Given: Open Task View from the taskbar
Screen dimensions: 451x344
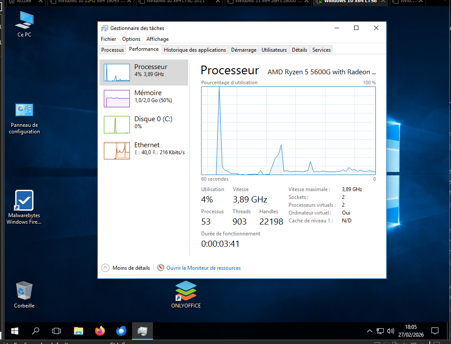Looking at the screenshot, I should pyautogui.click(x=56, y=331).
